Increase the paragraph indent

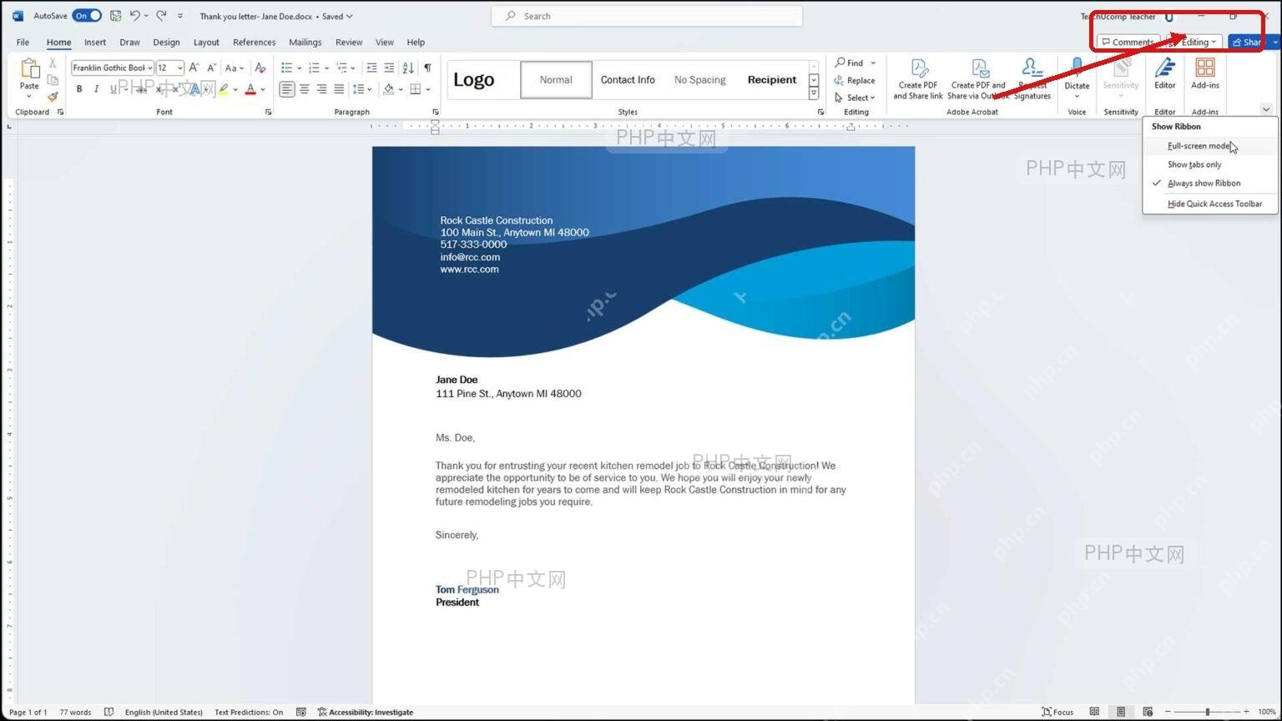389,68
